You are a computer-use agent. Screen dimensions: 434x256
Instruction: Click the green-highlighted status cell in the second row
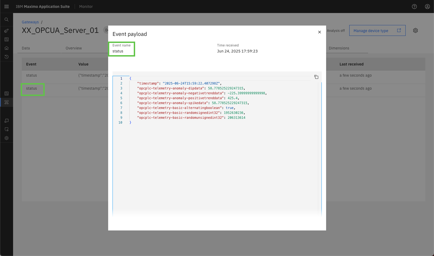click(32, 89)
